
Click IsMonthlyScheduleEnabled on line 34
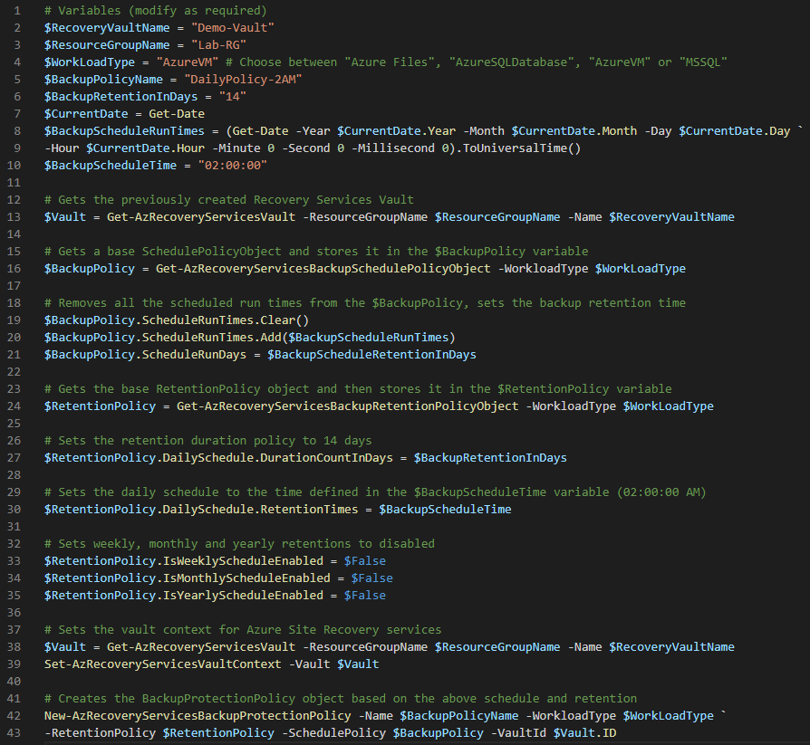(x=246, y=578)
